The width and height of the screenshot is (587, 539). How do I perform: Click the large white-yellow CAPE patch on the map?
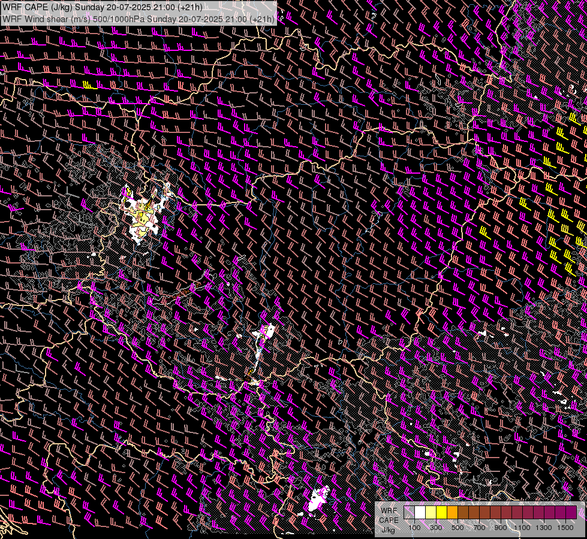coord(142,217)
